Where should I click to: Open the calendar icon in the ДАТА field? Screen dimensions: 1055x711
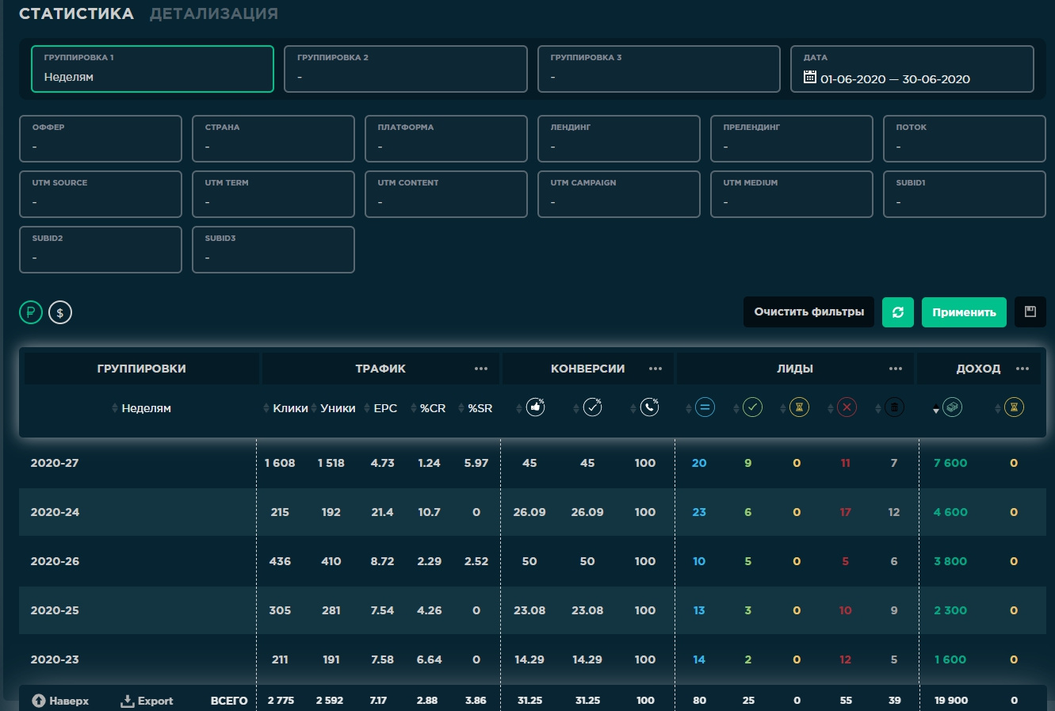[x=810, y=77]
